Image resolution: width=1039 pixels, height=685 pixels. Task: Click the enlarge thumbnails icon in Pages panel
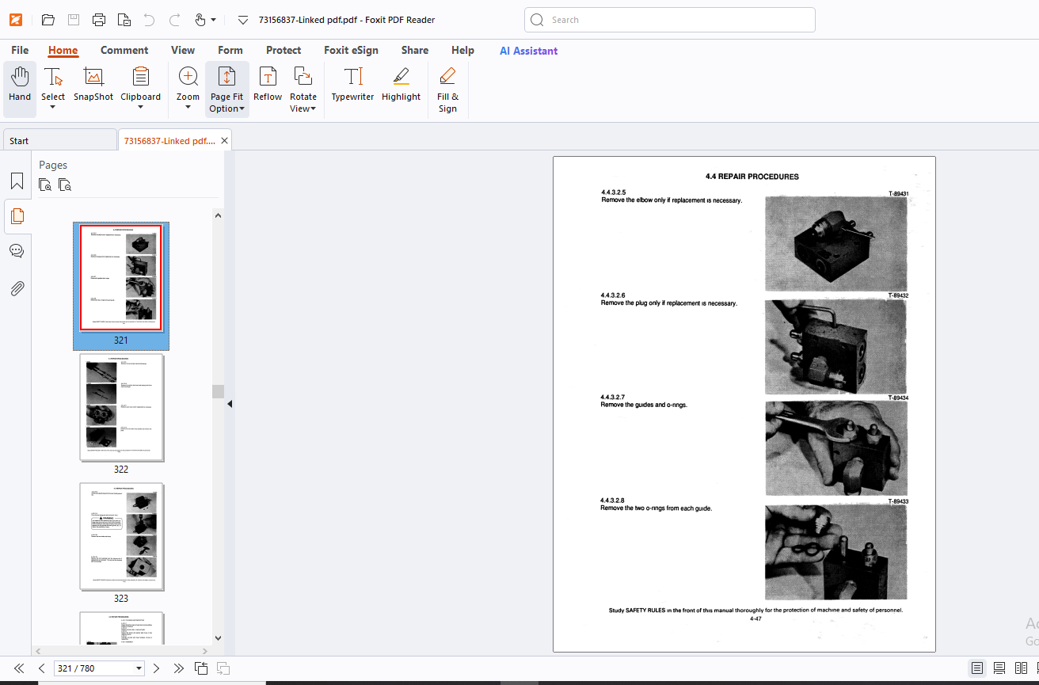(45, 185)
